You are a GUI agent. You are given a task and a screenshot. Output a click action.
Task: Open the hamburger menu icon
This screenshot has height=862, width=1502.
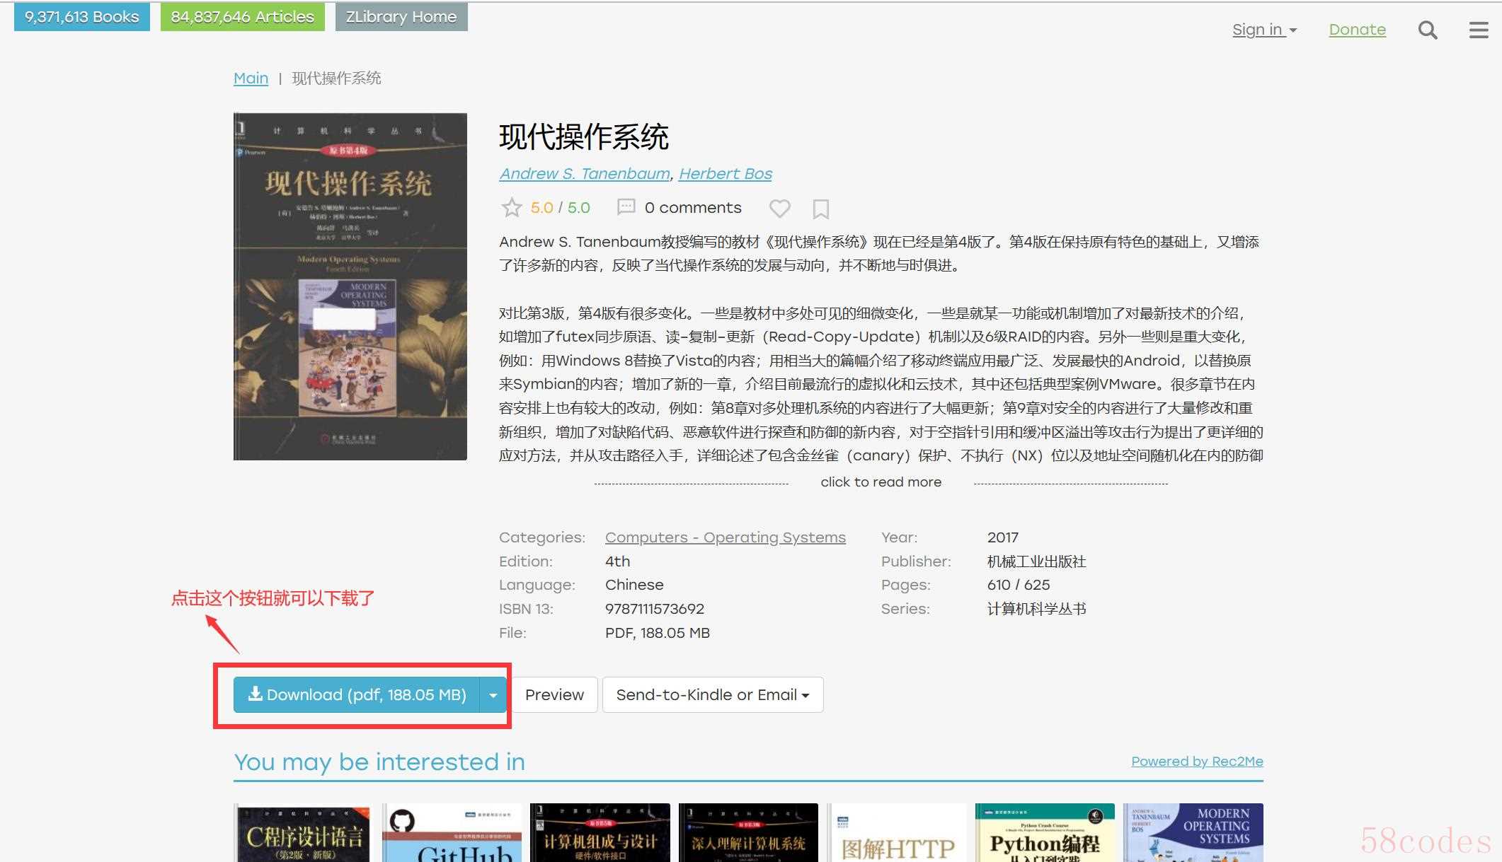(1479, 30)
